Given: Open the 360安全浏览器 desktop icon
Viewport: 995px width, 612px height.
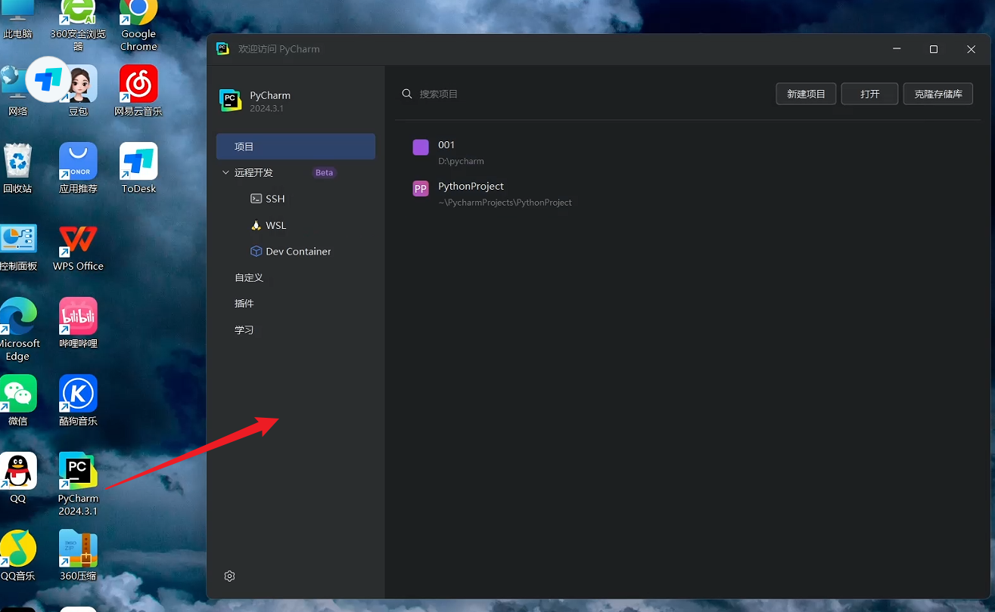Looking at the screenshot, I should (78, 26).
